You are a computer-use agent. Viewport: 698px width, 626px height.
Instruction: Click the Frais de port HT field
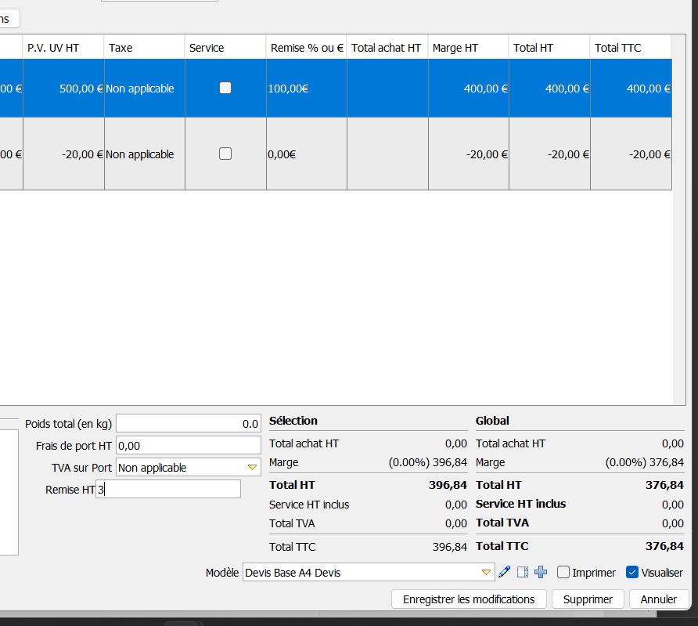point(189,446)
